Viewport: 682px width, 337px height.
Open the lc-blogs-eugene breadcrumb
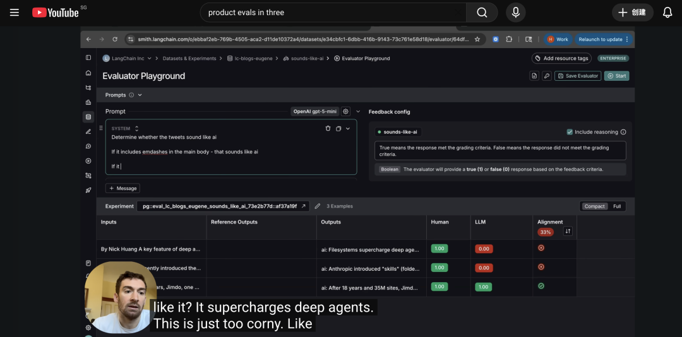pyautogui.click(x=253, y=59)
